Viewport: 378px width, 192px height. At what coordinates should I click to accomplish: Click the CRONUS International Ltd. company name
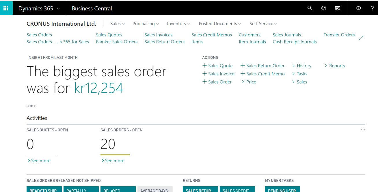tap(61, 24)
